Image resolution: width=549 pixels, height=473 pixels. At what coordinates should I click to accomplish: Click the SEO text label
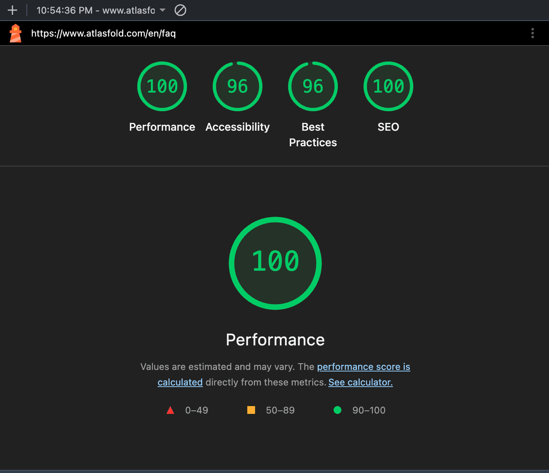[388, 127]
